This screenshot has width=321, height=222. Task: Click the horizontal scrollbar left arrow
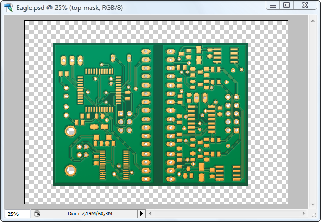coord(150,214)
